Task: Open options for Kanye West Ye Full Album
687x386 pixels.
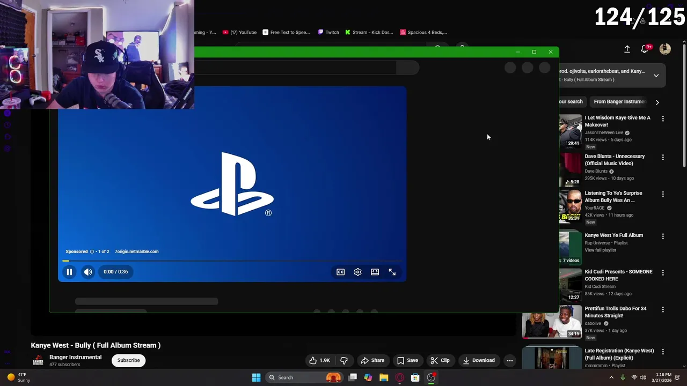Action: (663, 236)
